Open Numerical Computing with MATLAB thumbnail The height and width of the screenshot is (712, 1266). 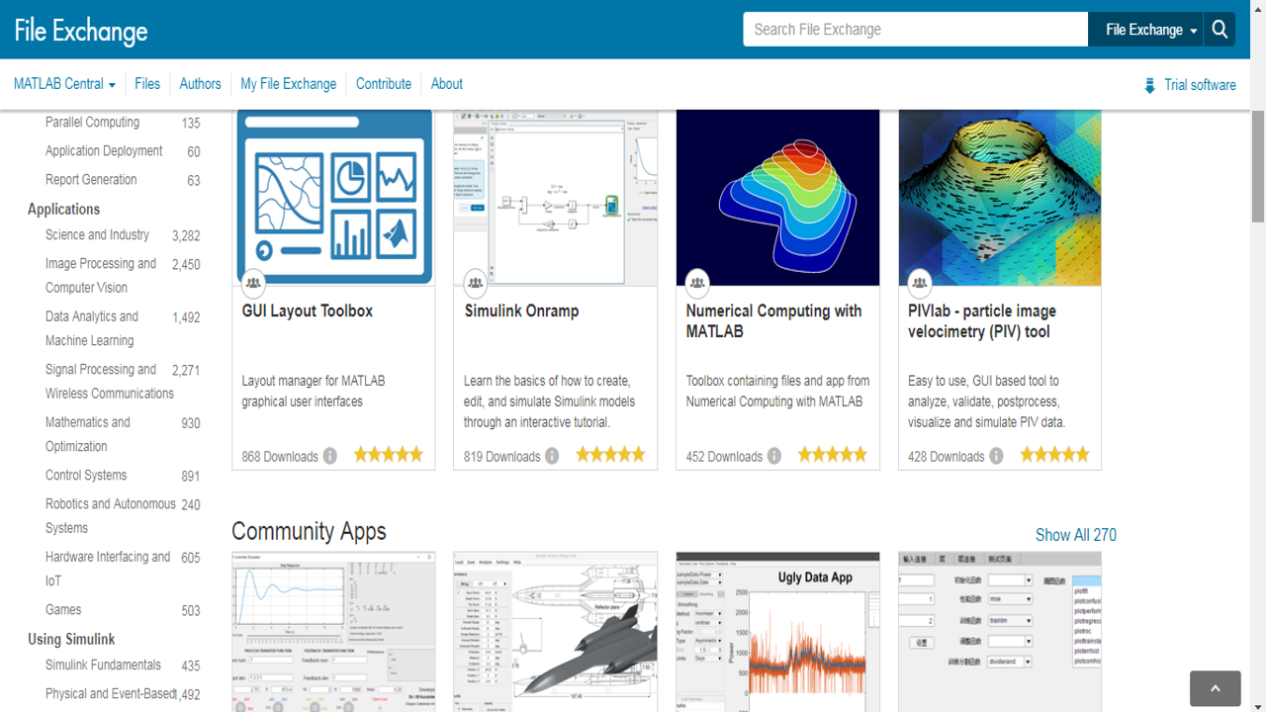(x=778, y=198)
